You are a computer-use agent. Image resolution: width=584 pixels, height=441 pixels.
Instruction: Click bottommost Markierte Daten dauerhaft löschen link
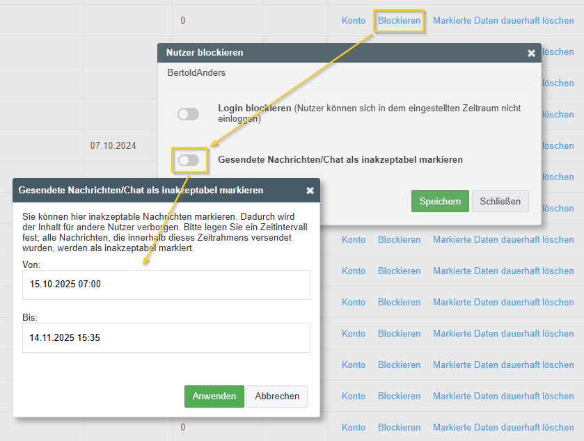[x=503, y=427]
